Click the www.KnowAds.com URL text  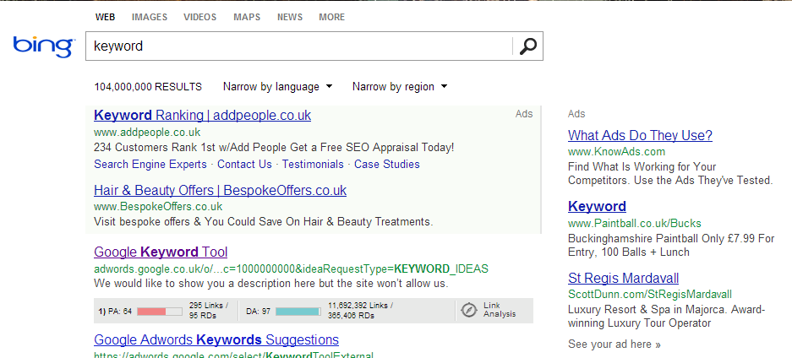click(x=616, y=152)
